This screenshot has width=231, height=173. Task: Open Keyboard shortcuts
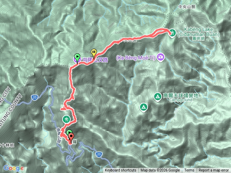(x=121, y=170)
